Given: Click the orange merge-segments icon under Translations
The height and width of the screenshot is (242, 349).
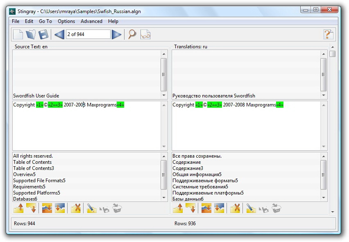Looking at the screenshot, I should (206, 208).
